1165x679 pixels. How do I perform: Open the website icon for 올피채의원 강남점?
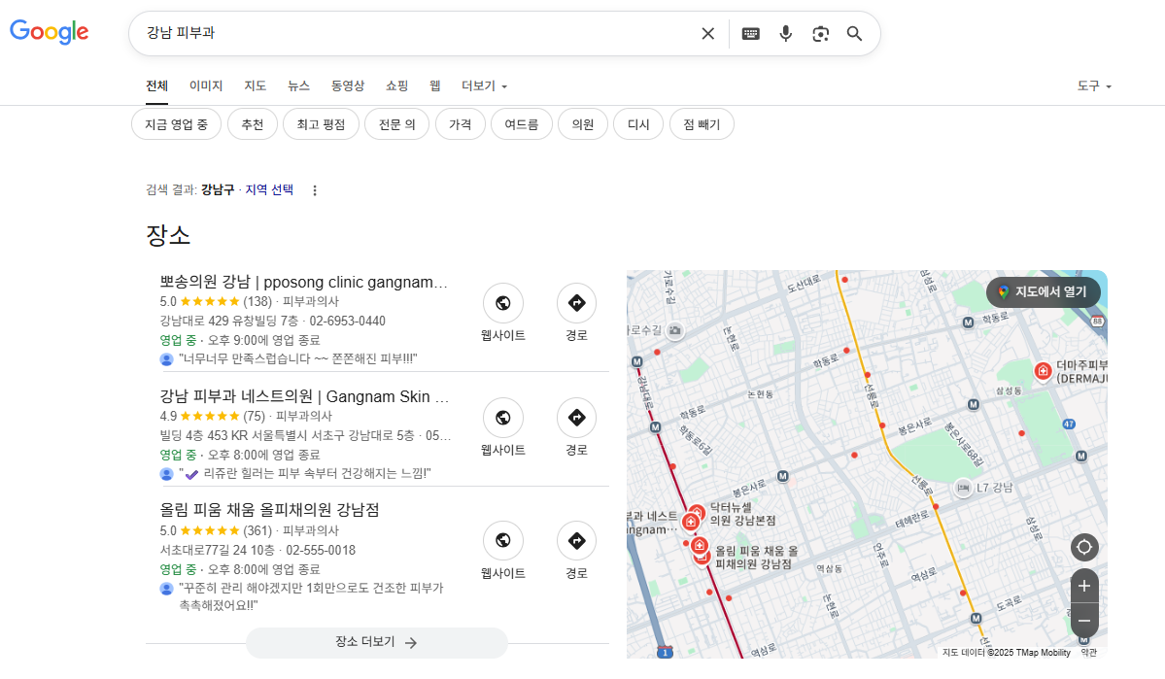click(503, 541)
